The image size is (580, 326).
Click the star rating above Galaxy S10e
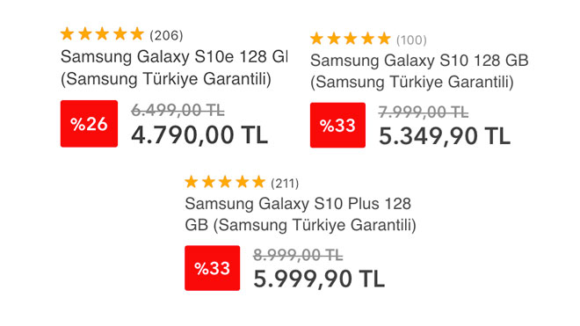[x=102, y=34]
